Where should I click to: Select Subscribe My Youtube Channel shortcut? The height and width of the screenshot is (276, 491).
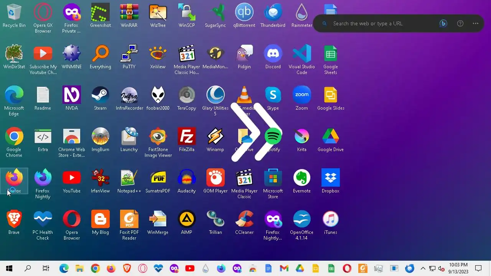pos(43,60)
